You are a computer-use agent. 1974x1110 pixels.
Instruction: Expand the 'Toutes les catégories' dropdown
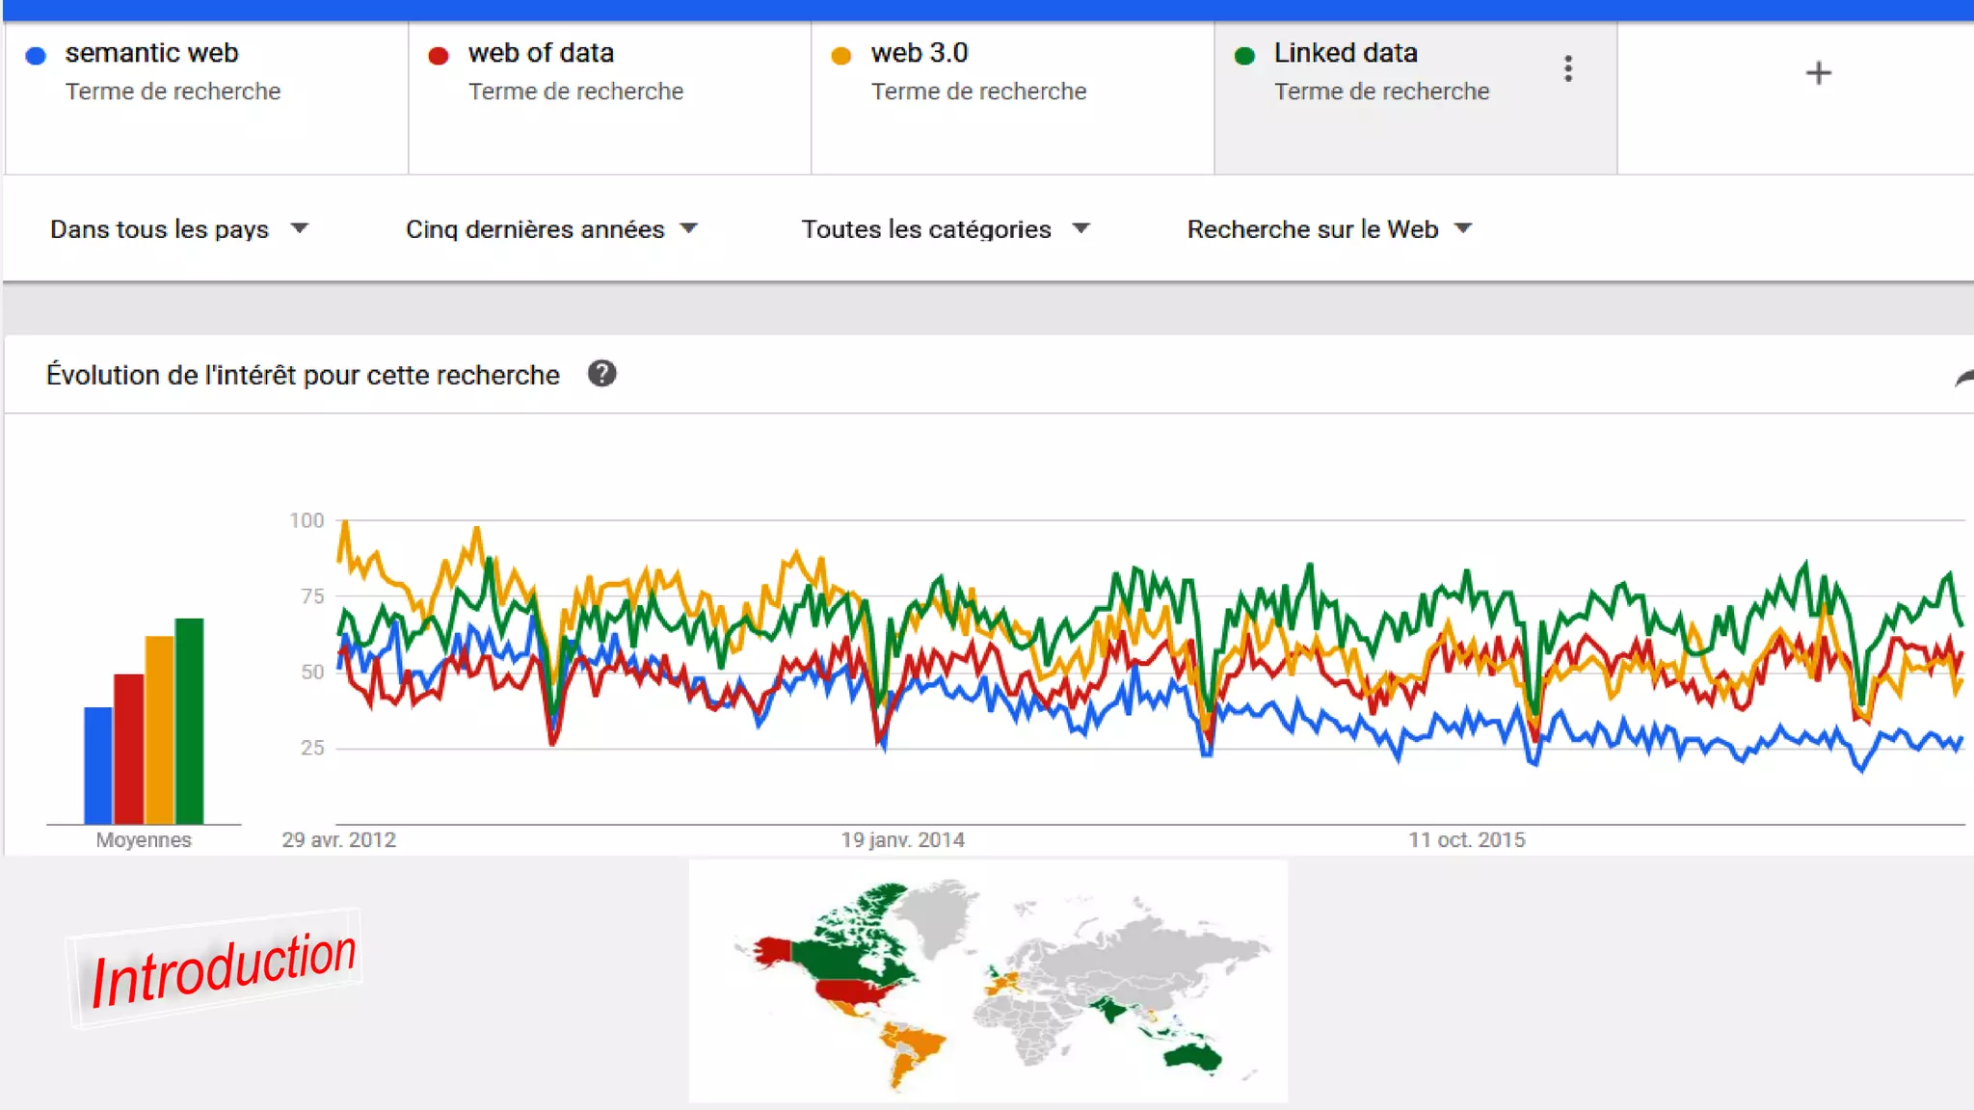point(945,229)
